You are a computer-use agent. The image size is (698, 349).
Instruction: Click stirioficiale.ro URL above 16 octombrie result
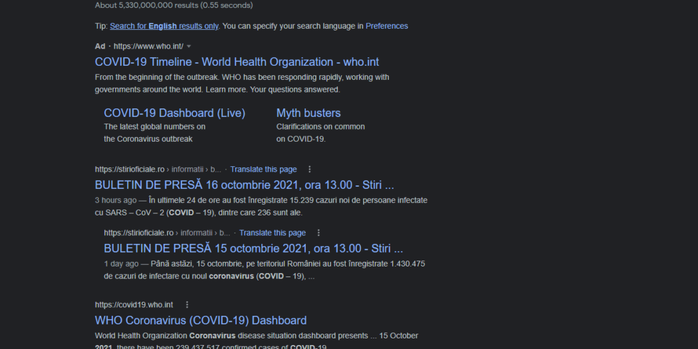pyautogui.click(x=130, y=170)
